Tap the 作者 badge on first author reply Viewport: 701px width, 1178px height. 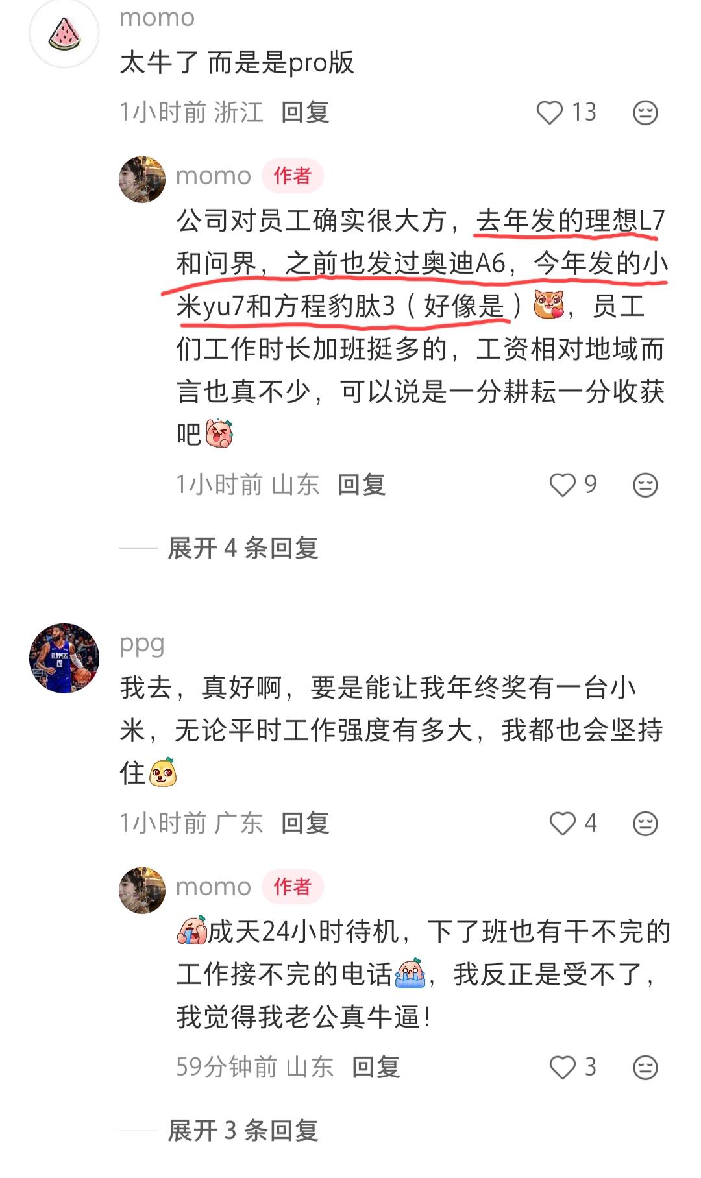point(292,176)
